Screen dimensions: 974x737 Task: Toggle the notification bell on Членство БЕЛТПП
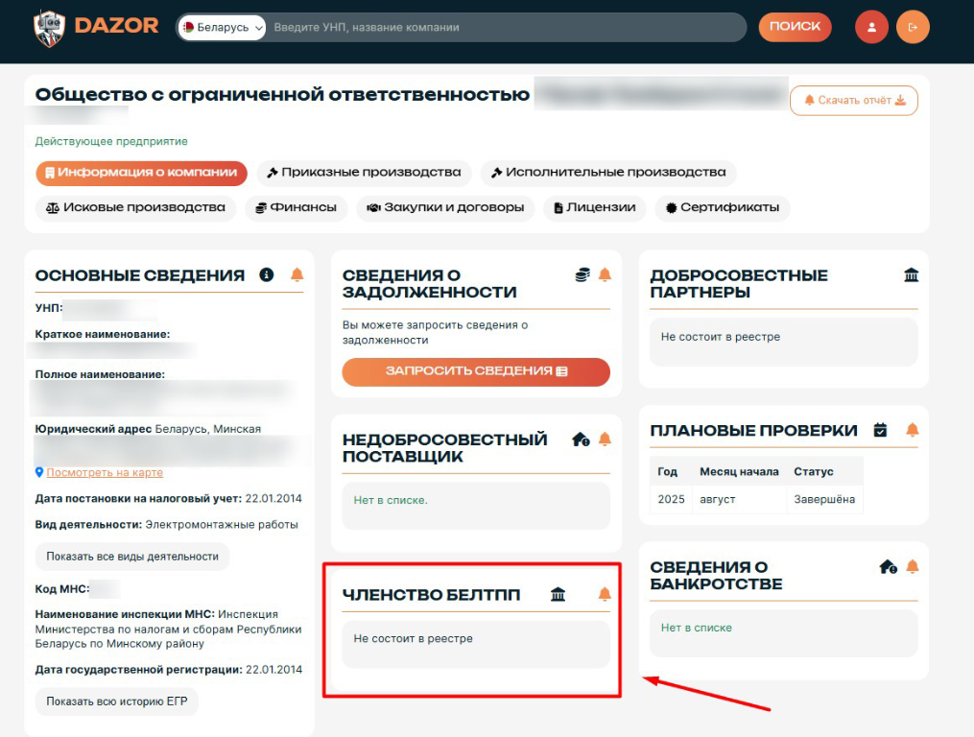pos(605,594)
